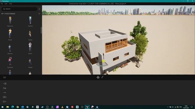This screenshot has width=195, height=109.
Task: Select the Material picker eyedropper tool
Action: [x=102, y=77]
